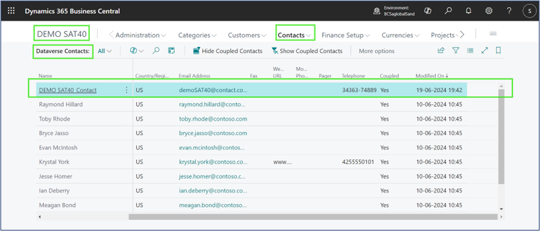Expand the Categories menu
This screenshot has width=540, height=231.
point(197,35)
